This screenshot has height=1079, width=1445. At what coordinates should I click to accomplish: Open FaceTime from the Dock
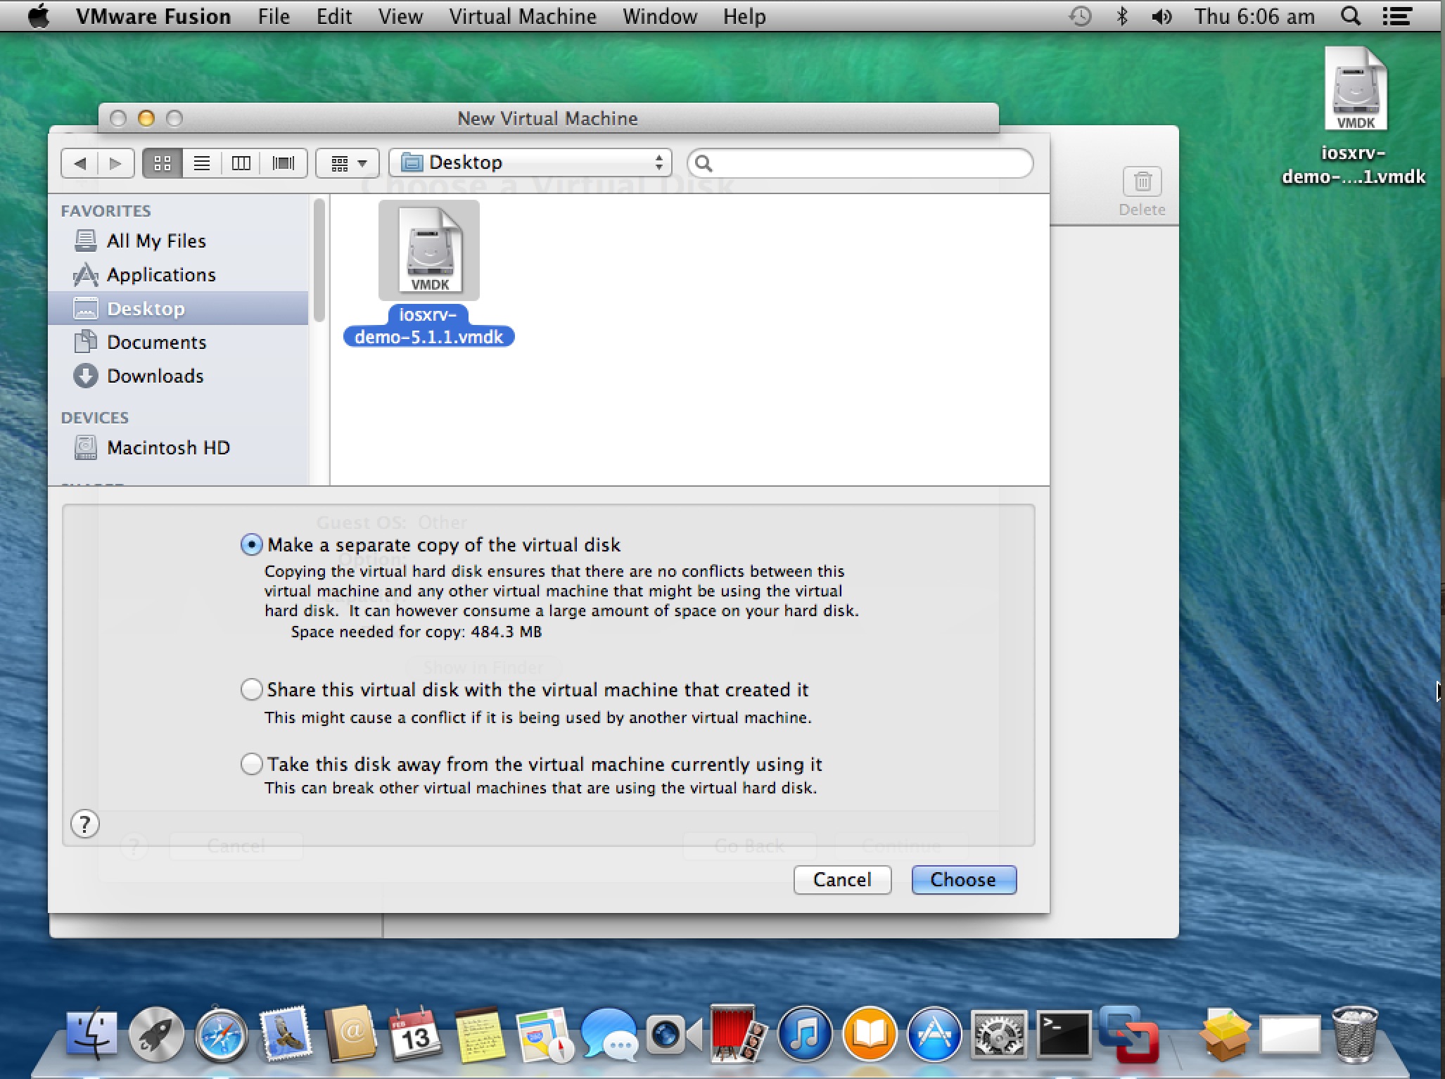click(674, 1034)
